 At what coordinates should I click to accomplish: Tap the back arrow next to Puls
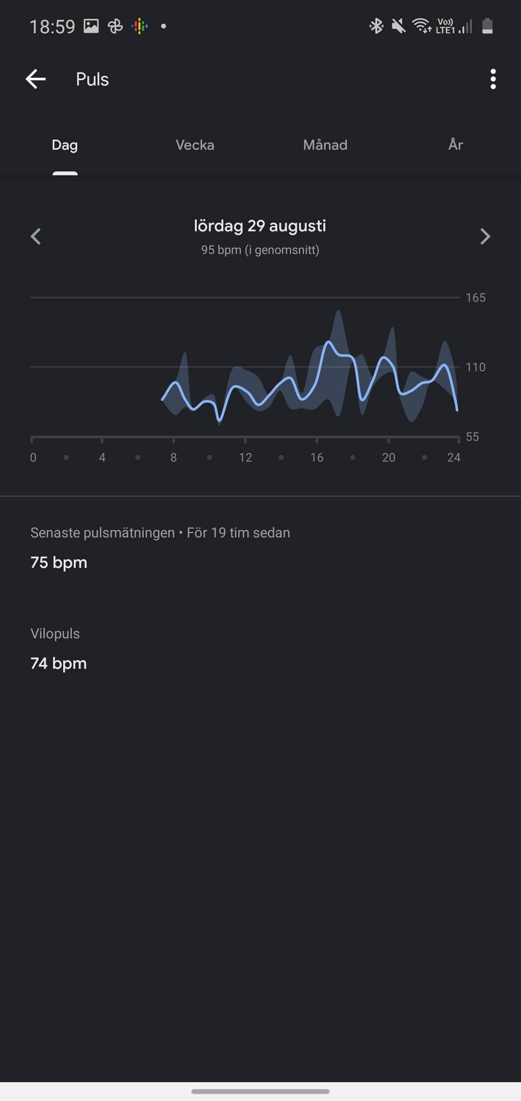point(36,79)
